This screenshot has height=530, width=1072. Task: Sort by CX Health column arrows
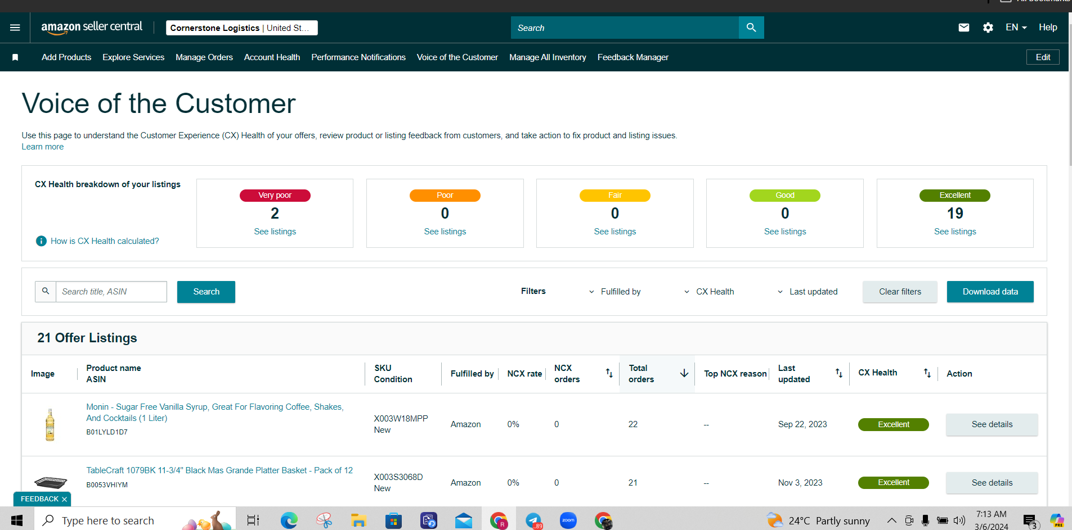coord(927,373)
